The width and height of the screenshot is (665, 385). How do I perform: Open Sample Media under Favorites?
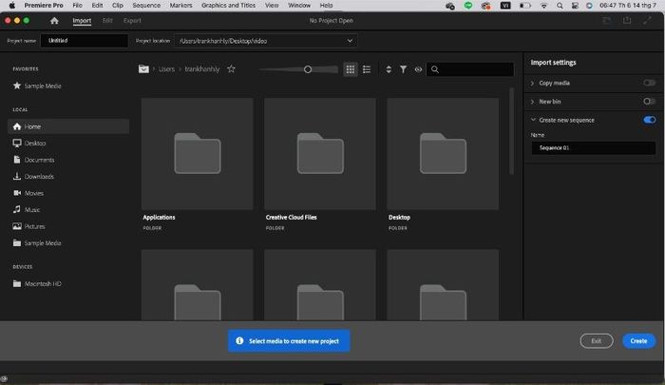[36, 86]
